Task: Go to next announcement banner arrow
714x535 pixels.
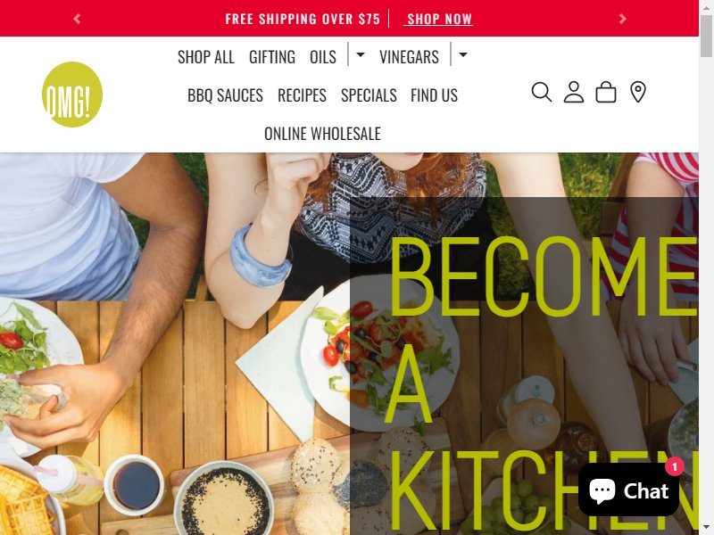Action: coord(622,19)
